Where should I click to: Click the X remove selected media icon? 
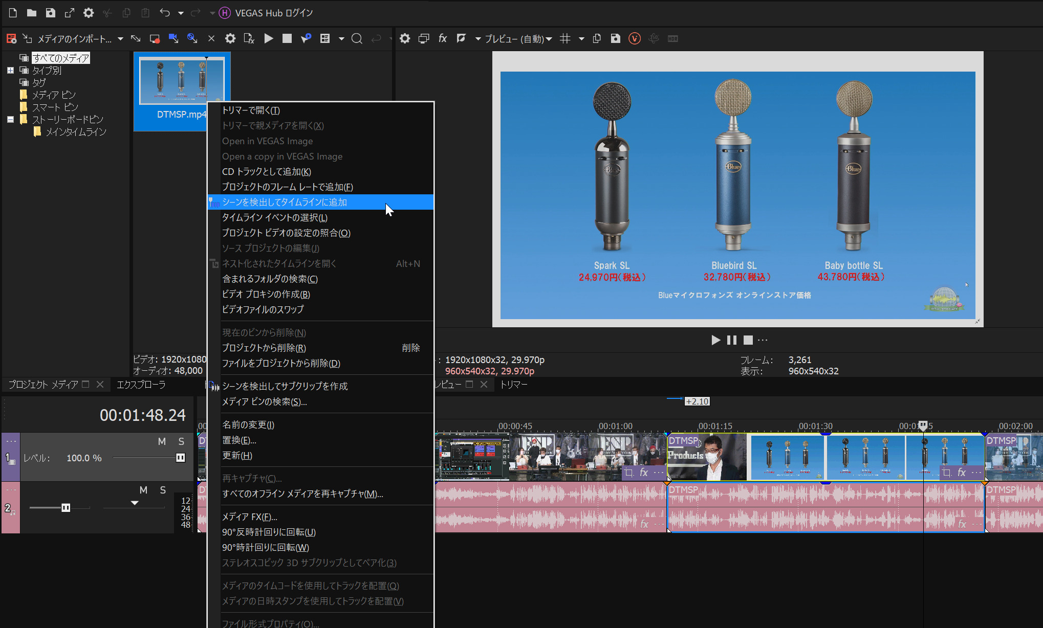(x=211, y=38)
